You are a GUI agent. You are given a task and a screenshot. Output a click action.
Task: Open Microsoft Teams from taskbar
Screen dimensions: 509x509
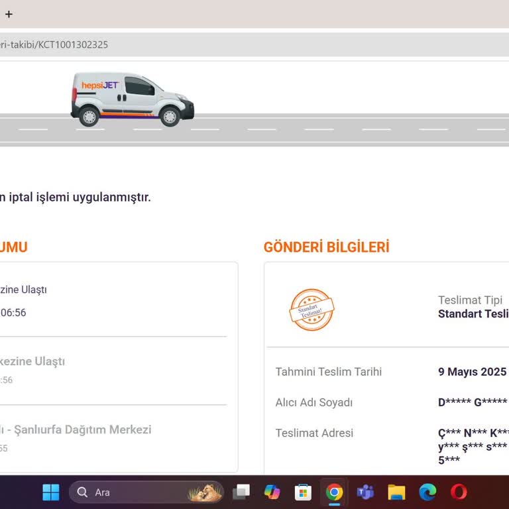(x=365, y=492)
